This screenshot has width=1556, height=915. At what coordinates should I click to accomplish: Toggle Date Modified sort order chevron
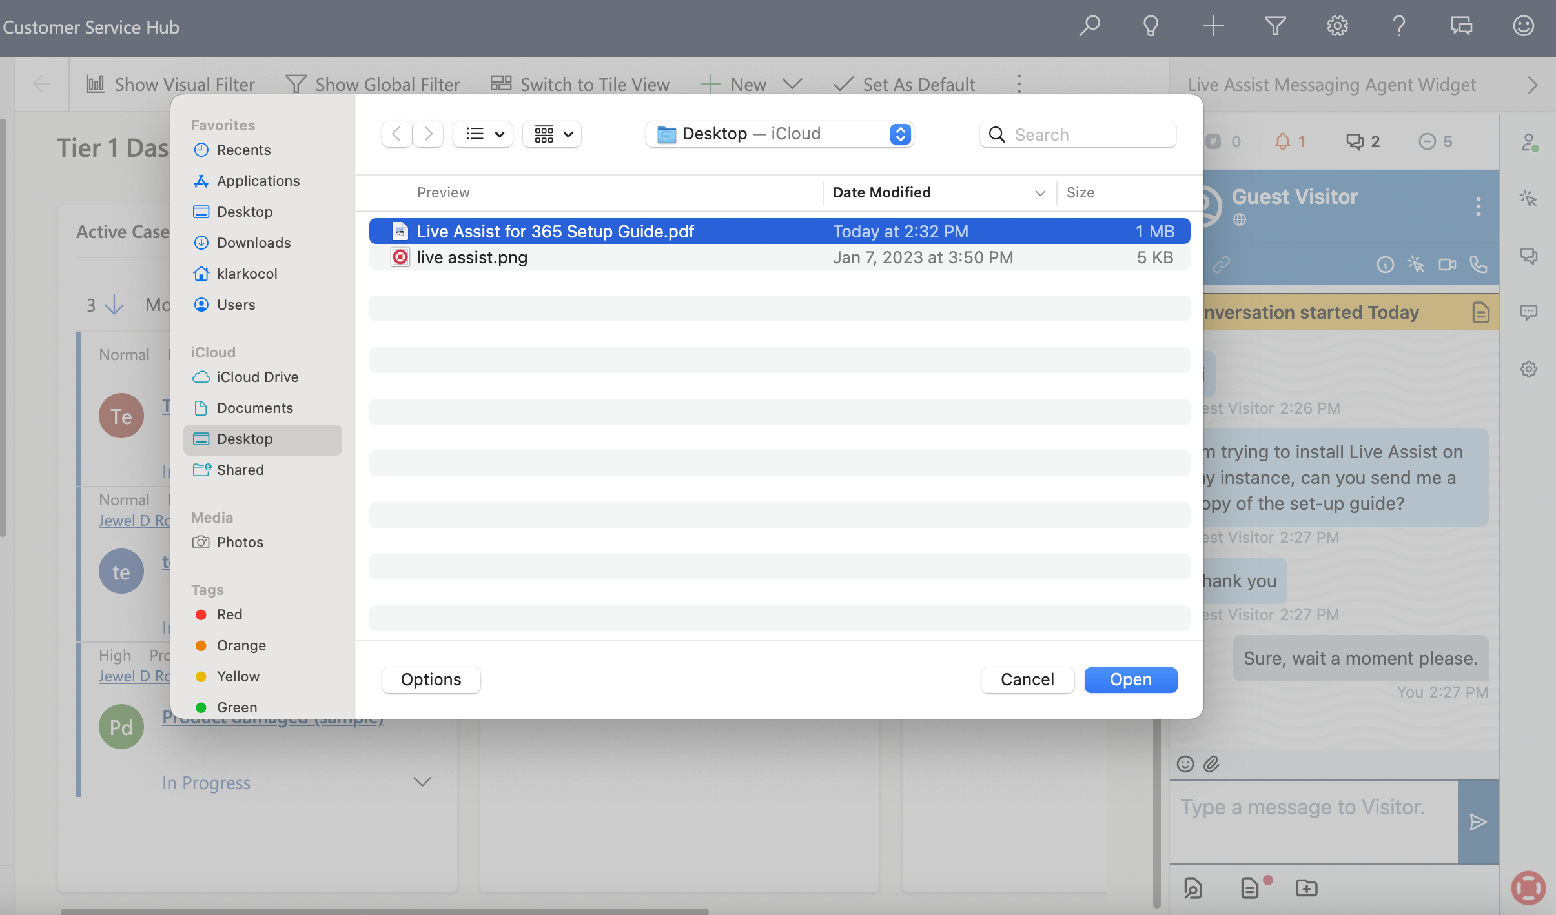[1040, 193]
